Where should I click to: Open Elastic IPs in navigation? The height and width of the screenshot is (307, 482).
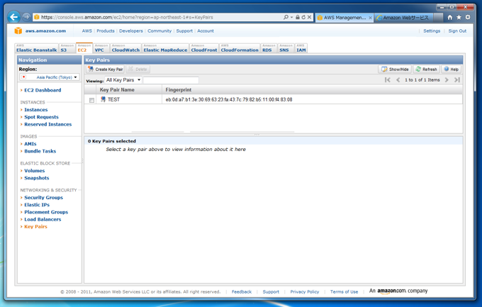37,205
